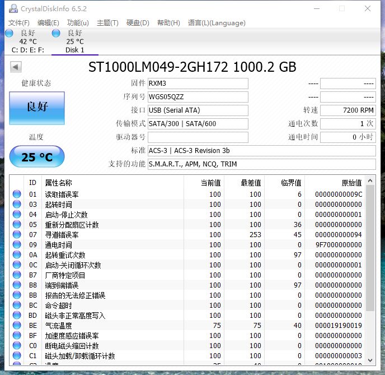
Task: Click the 良好 health status button
Action: point(37,108)
